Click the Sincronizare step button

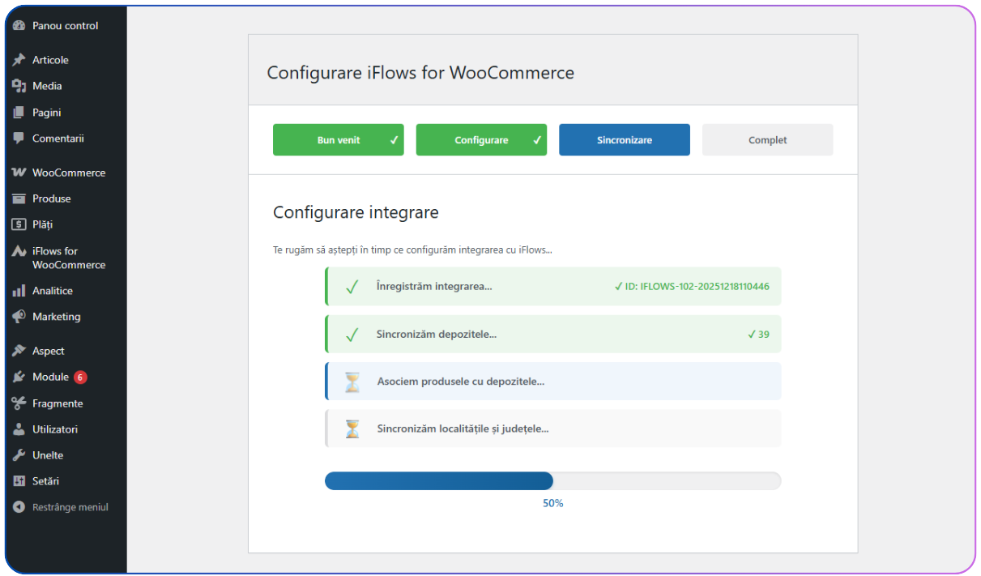[624, 139]
